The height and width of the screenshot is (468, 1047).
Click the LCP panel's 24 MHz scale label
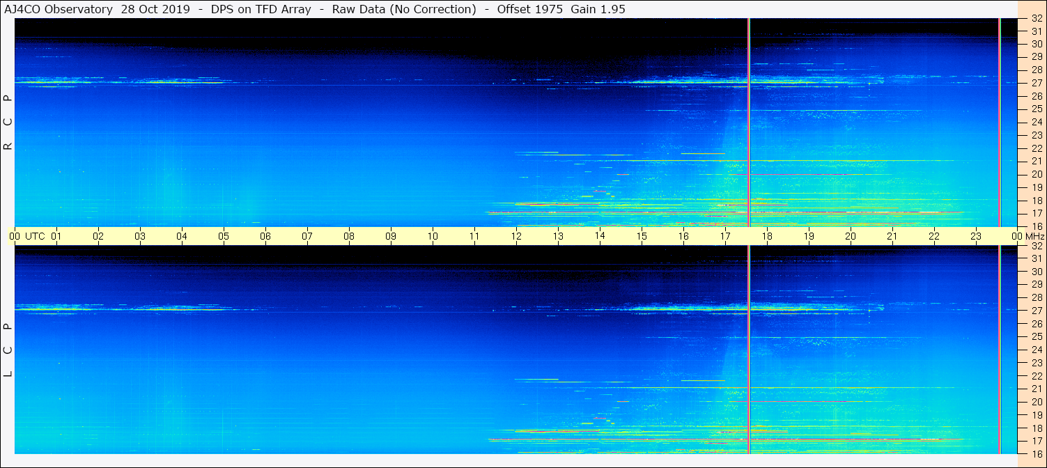point(1036,350)
